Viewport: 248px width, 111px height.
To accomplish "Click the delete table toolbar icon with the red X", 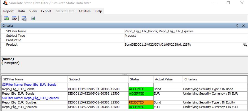I will tap(14, 18).
